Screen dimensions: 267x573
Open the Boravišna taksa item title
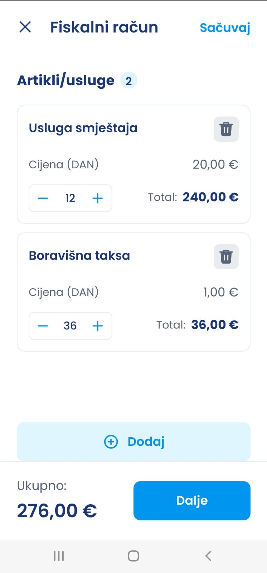click(x=79, y=256)
